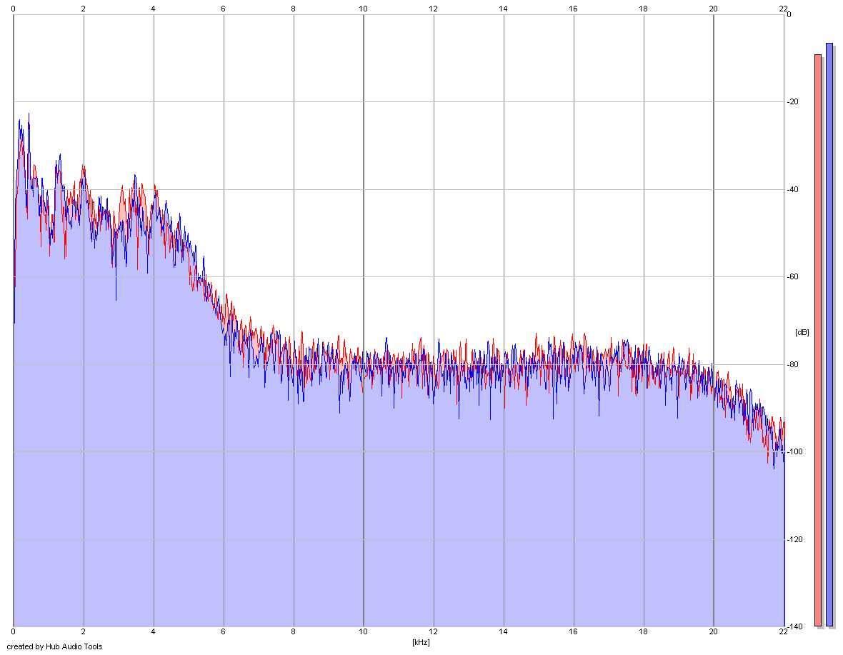Click the -120 dB scale label
This screenshot has height=655, width=843.
pyautogui.click(x=794, y=539)
